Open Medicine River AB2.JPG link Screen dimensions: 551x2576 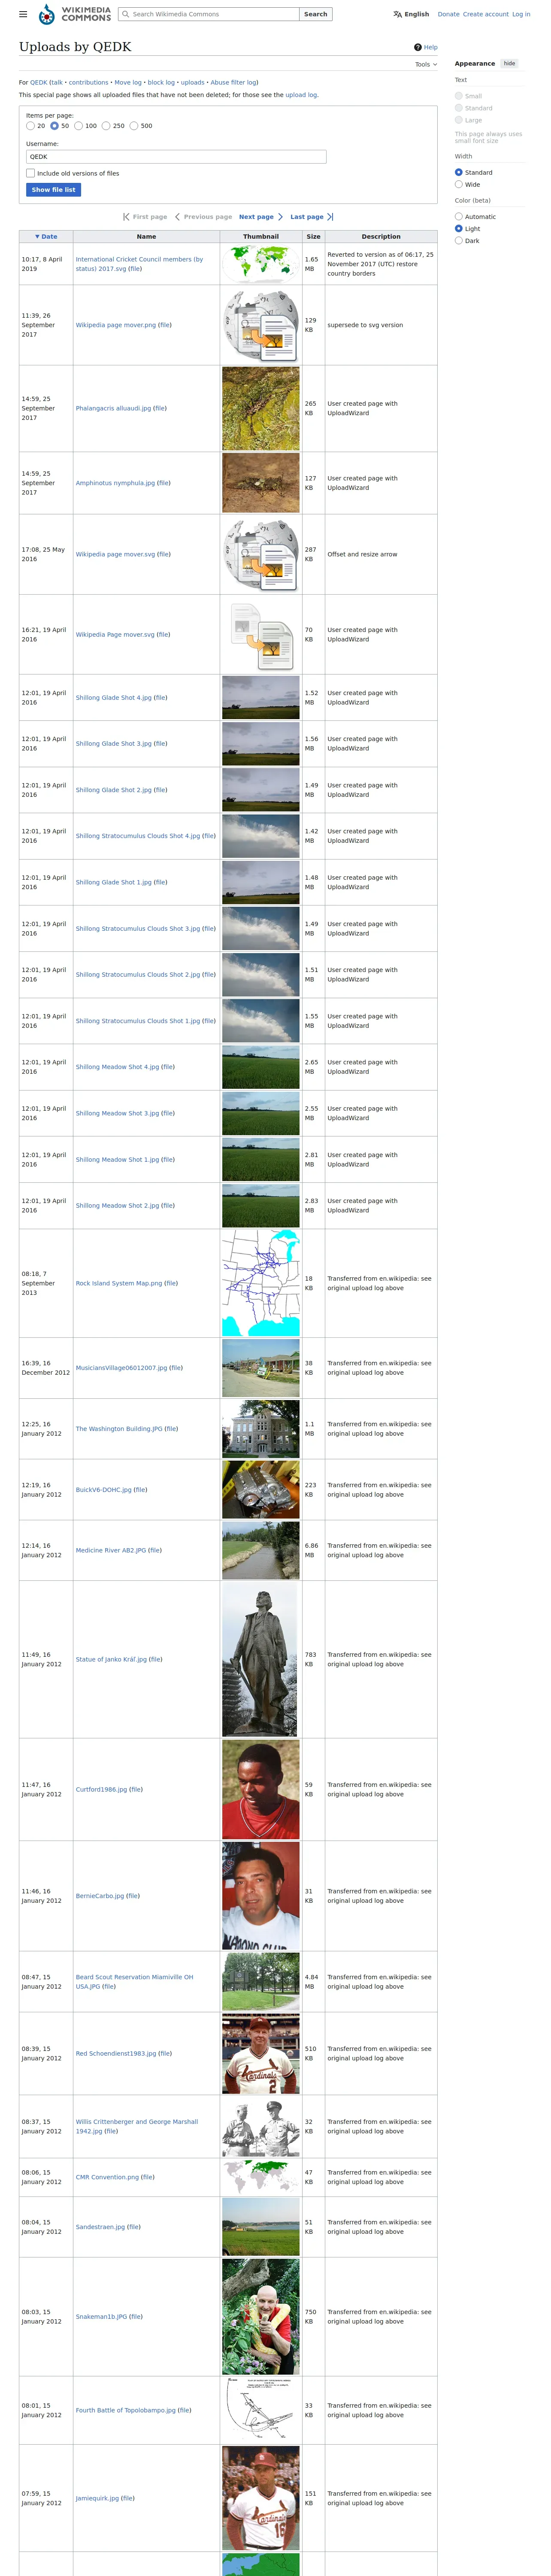tap(111, 1550)
